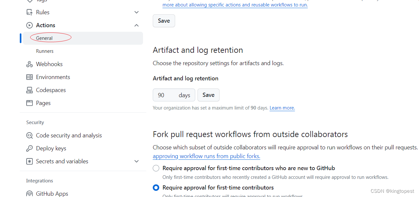Expand Secrets and variables chevron

coord(137,161)
